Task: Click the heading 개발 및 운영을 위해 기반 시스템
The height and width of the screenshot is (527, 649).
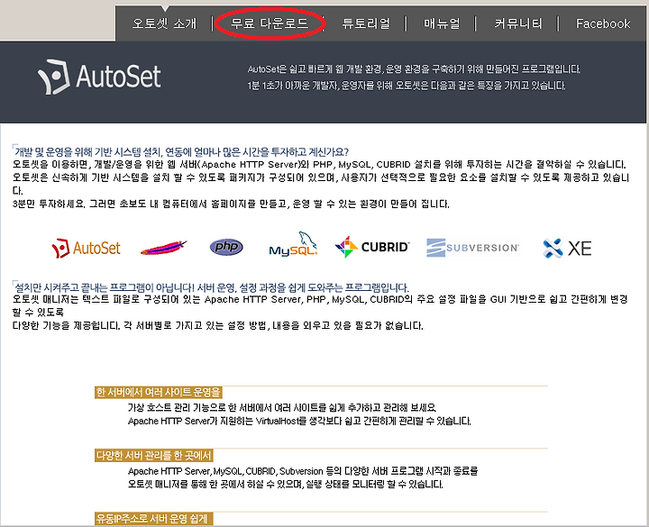Action: click(x=181, y=152)
